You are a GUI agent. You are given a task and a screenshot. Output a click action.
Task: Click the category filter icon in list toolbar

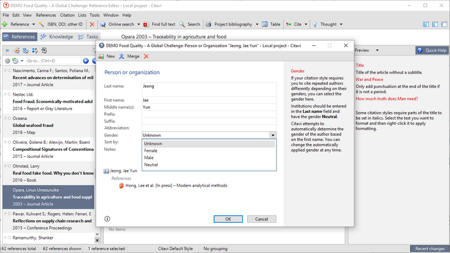[25, 51]
